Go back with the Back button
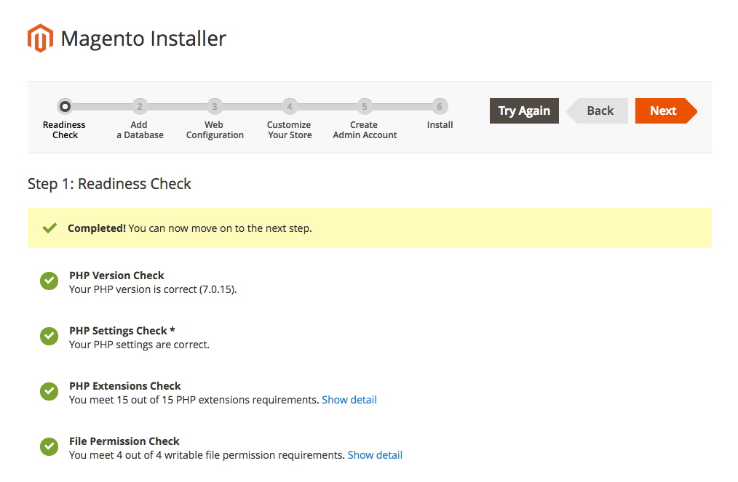The width and height of the screenshot is (738, 482). [x=598, y=111]
